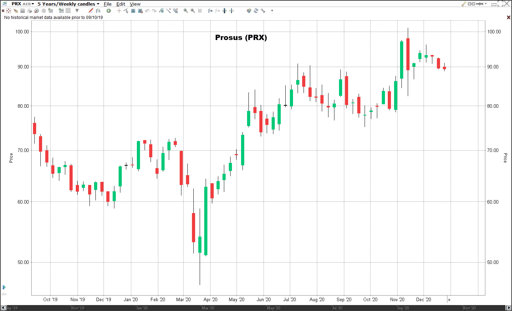512x311 pixels.
Task: Select the trend line drawing tool
Action: (x=168, y=11)
